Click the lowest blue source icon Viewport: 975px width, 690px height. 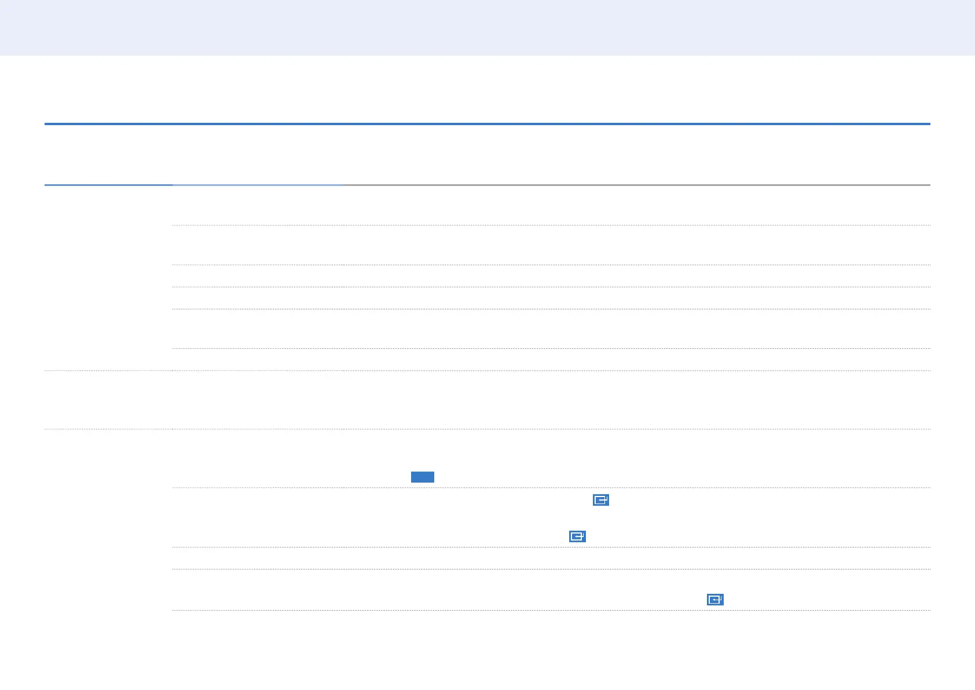point(715,600)
